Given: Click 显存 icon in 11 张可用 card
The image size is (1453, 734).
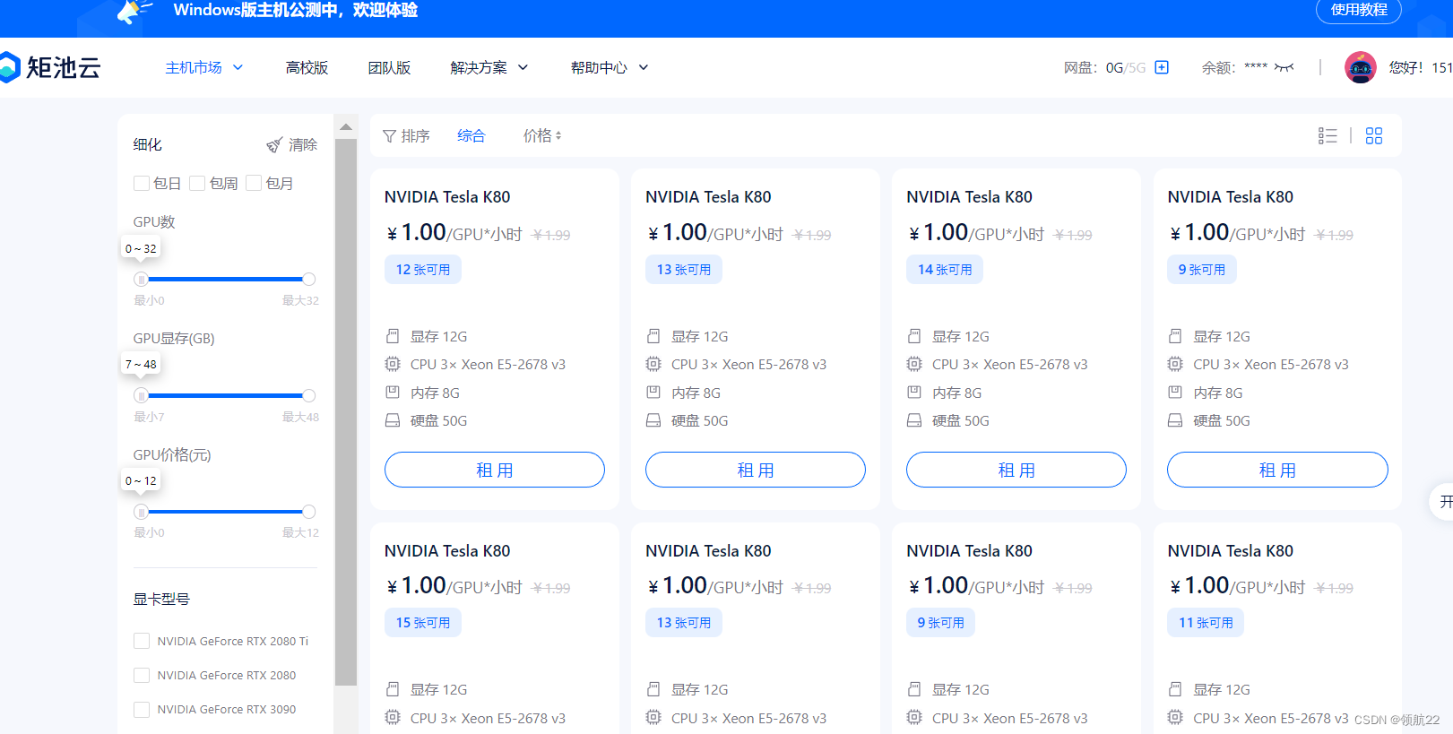Looking at the screenshot, I should click(1175, 689).
